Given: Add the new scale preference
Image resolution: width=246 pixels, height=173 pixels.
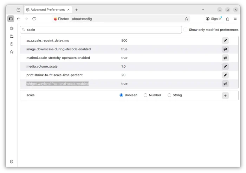Looking at the screenshot, I should [x=225, y=95].
